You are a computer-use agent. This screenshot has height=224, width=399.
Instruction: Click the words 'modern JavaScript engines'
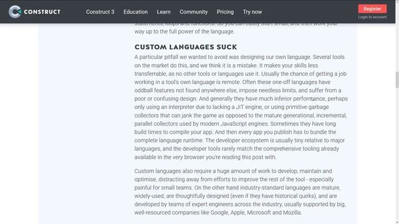click(x=234, y=124)
